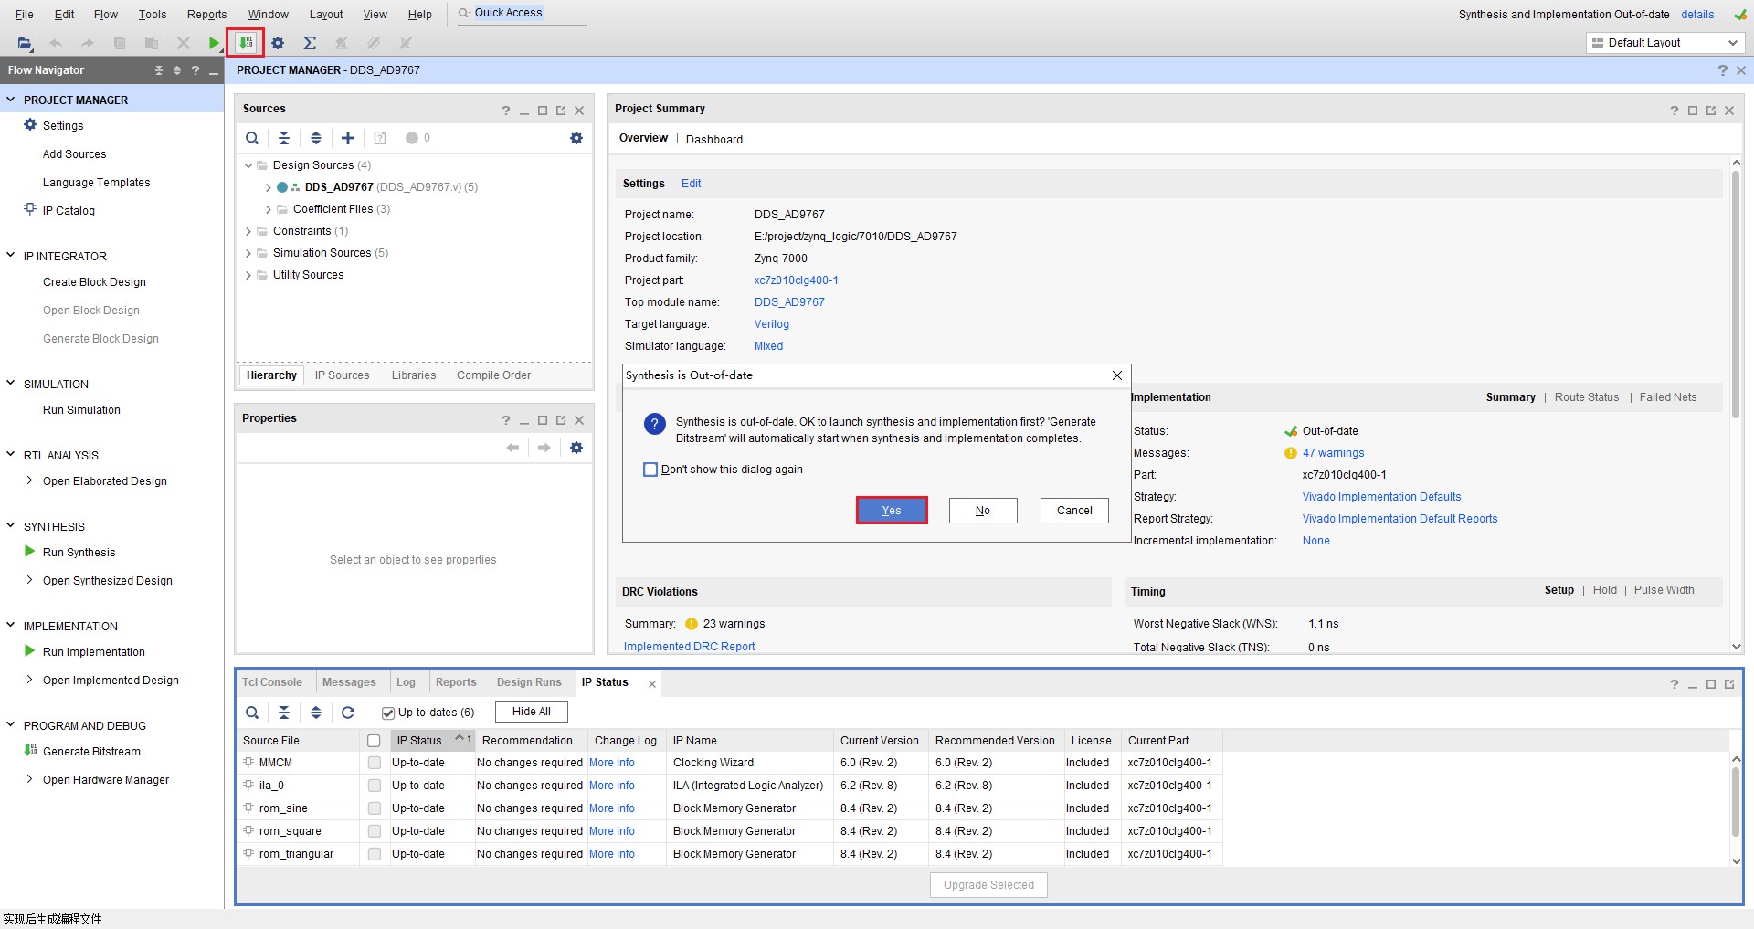Click the Generate Bitstream navigator icon

(30, 751)
